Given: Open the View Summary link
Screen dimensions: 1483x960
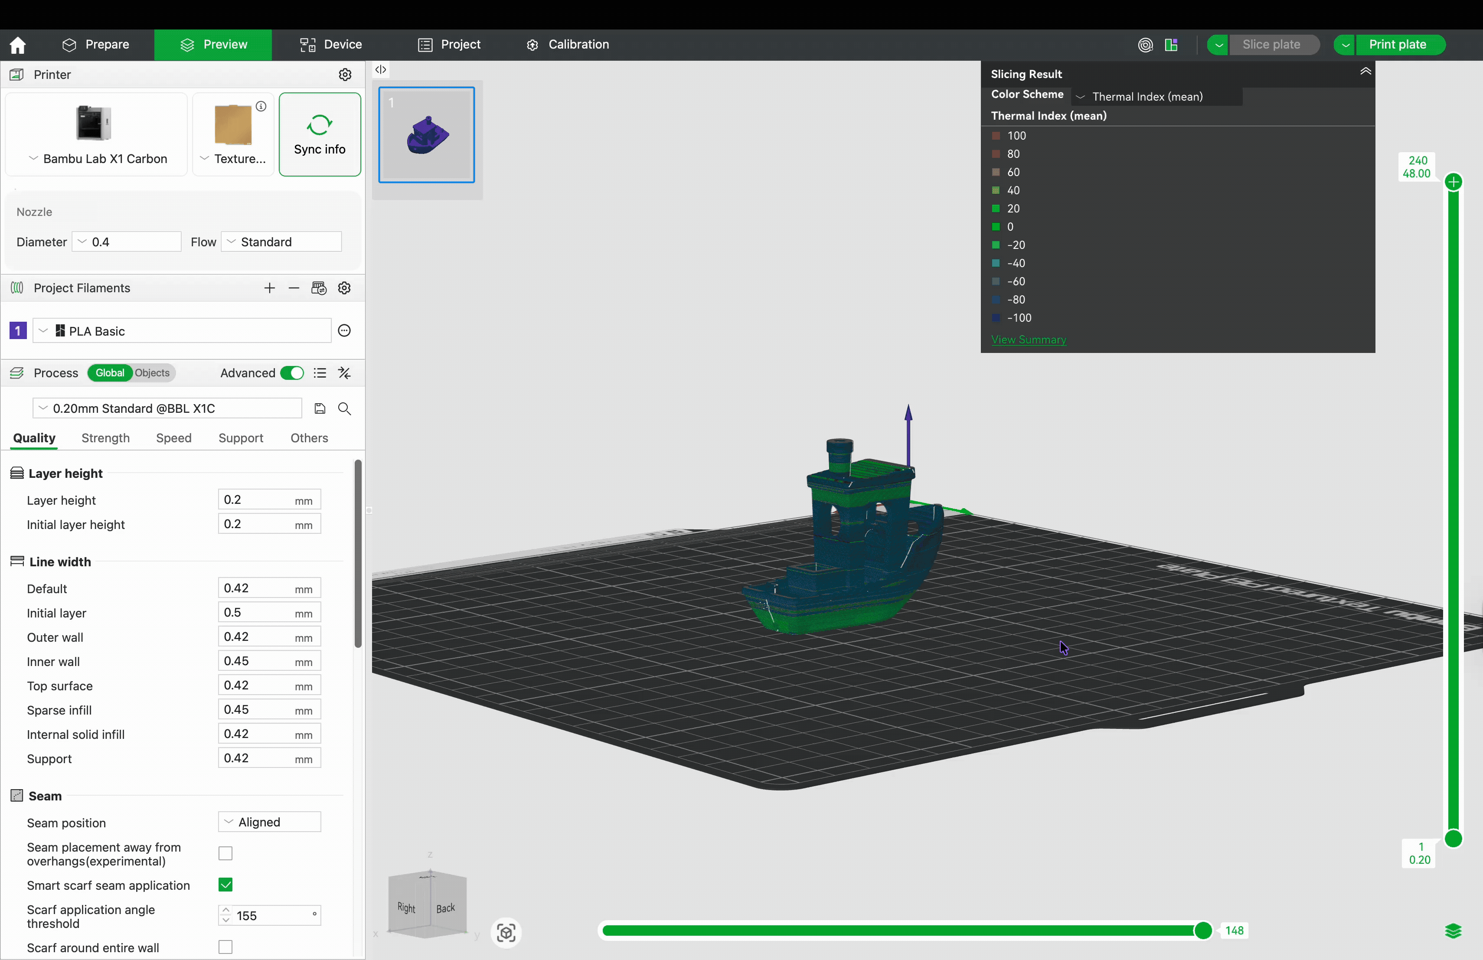Looking at the screenshot, I should click(x=1028, y=340).
